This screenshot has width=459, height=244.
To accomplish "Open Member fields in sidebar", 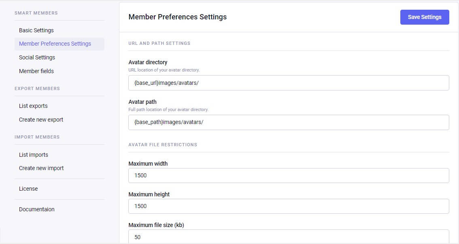I will [36, 71].
